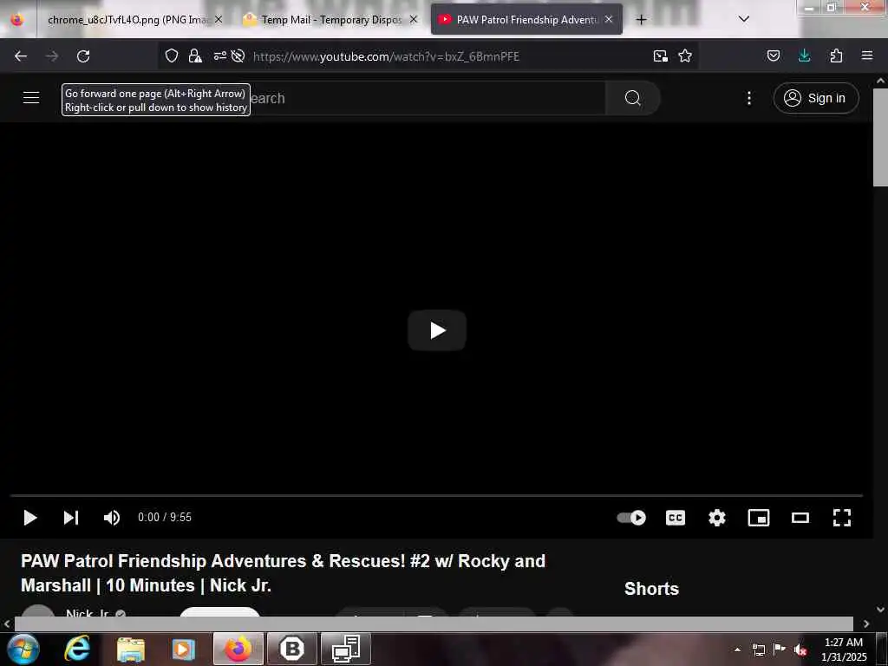This screenshot has height=666, width=888.
Task: Switch to theater mode
Action: 800,518
